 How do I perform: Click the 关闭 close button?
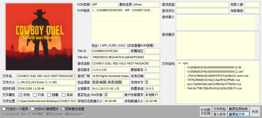point(255,111)
